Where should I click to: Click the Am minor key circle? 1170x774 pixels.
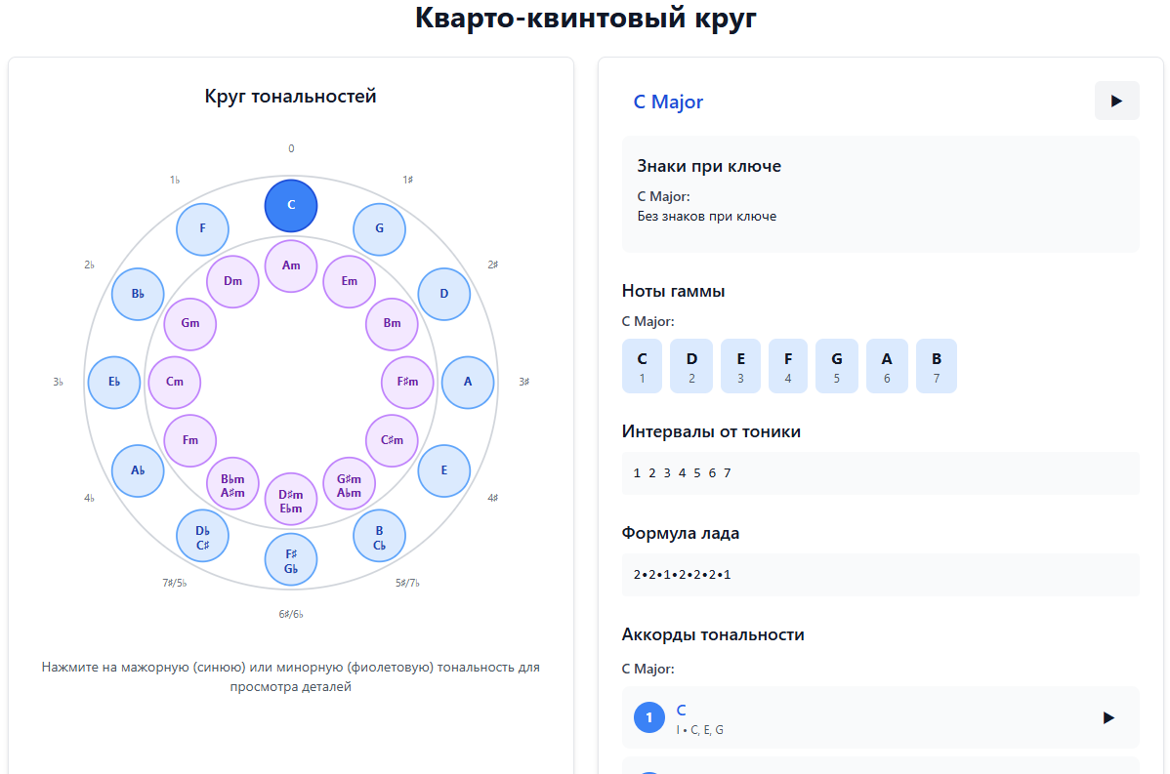[x=291, y=265]
